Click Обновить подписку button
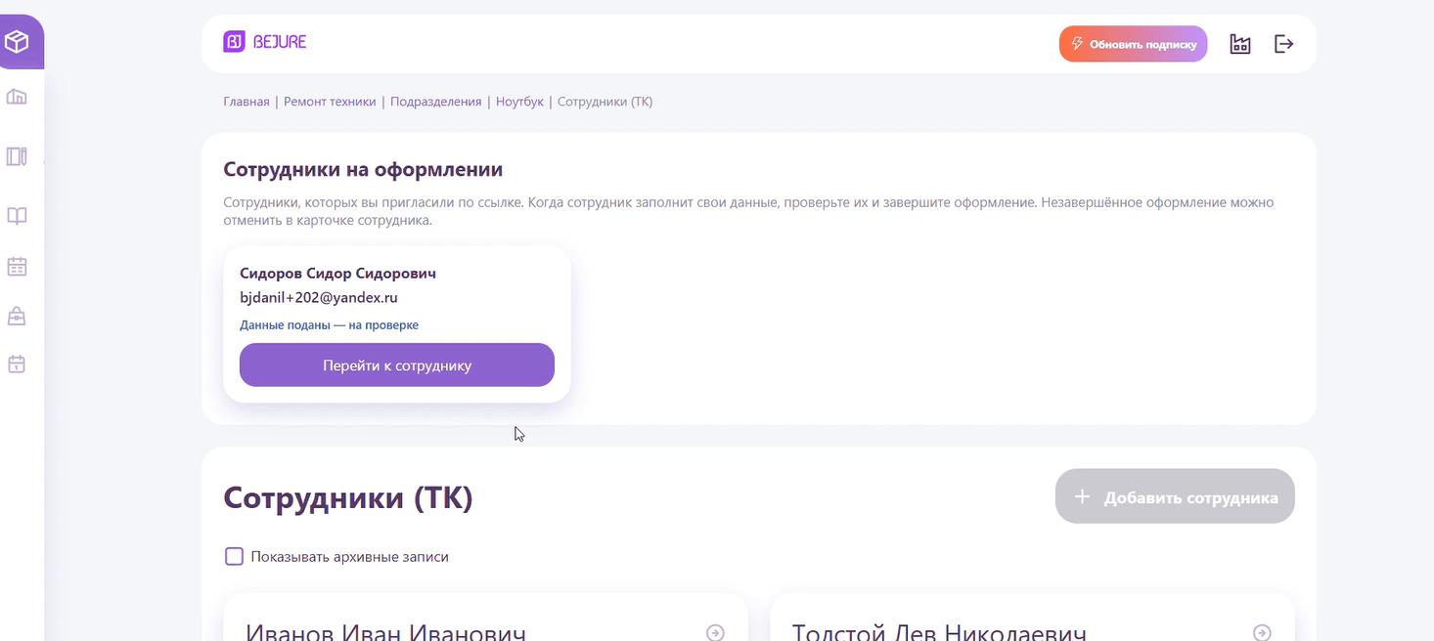The width and height of the screenshot is (1434, 641). [x=1133, y=44]
